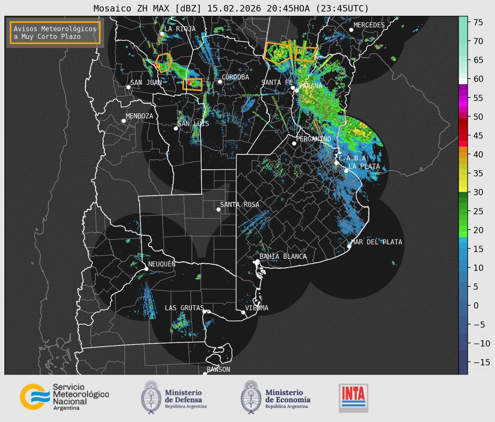
Task: Select the Córdoba city marker dot
Action: click(220, 82)
